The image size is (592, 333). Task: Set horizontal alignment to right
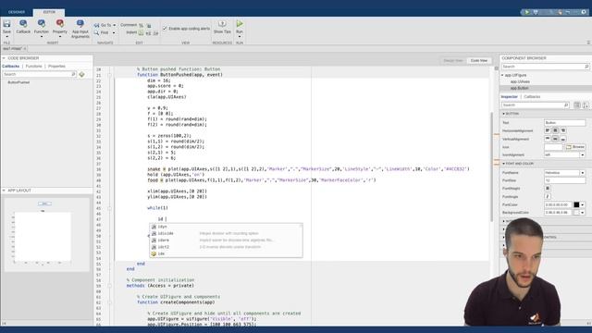click(x=563, y=130)
